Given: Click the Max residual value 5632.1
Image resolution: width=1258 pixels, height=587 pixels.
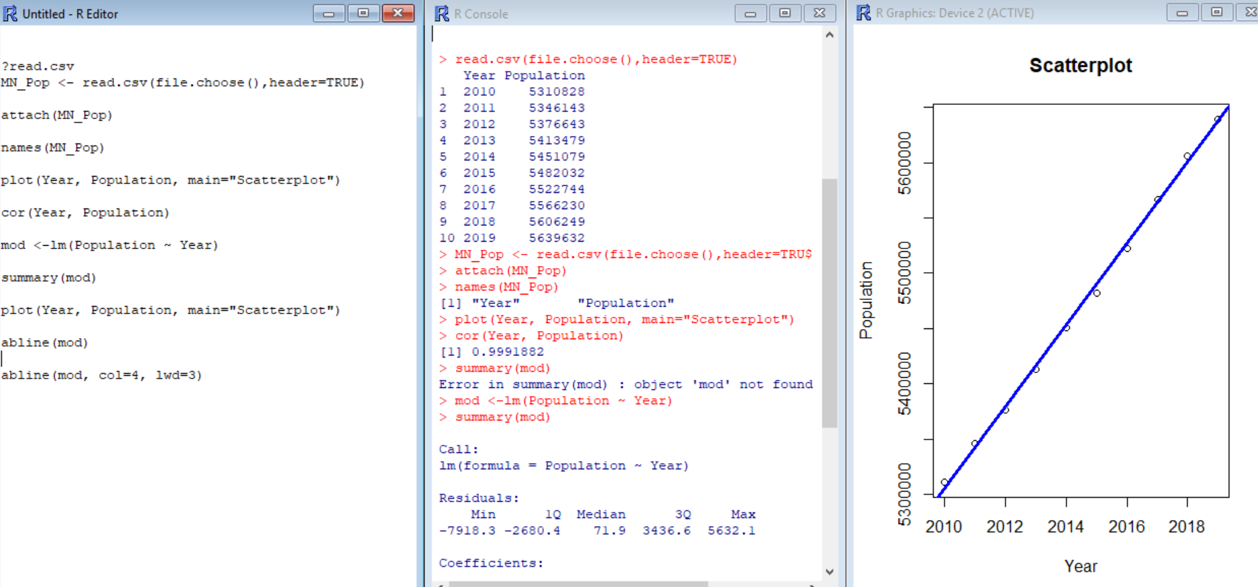Looking at the screenshot, I should point(732,531).
